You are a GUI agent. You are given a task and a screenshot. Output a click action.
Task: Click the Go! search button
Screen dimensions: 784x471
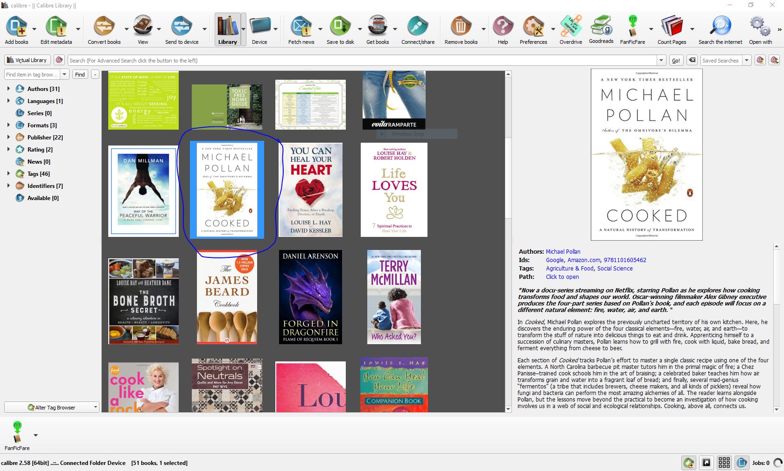(676, 60)
